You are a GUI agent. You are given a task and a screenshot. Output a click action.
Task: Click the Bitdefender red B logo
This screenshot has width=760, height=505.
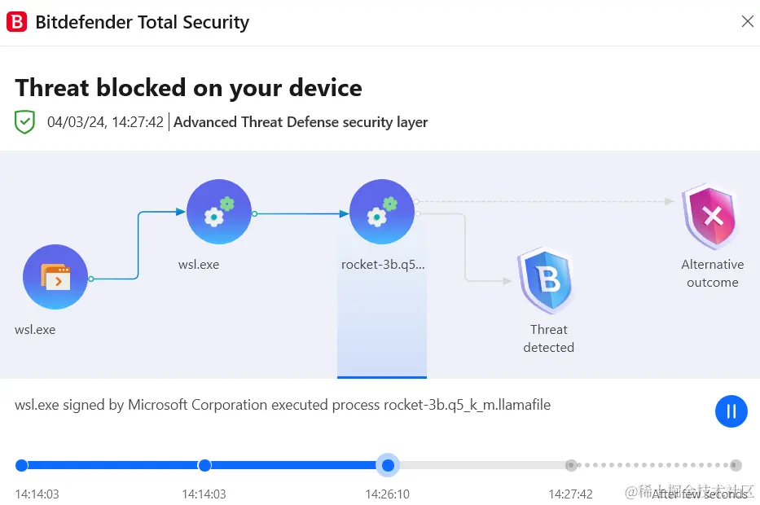pos(17,22)
